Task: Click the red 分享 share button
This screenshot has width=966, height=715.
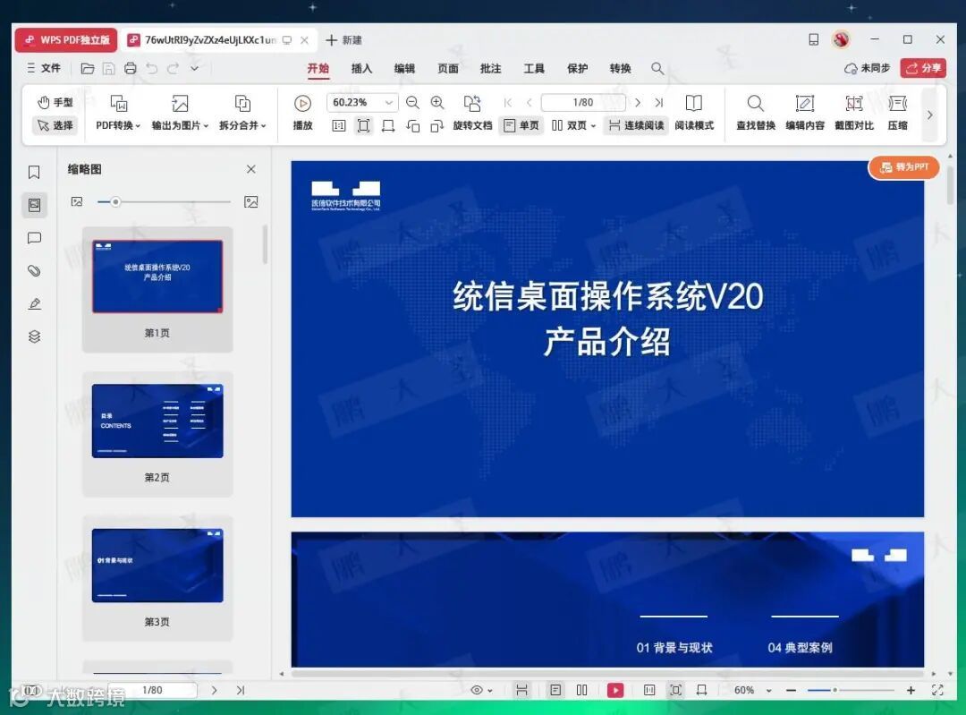Action: 923,68
